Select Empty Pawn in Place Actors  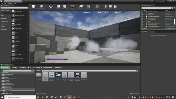[x=20, y=20]
